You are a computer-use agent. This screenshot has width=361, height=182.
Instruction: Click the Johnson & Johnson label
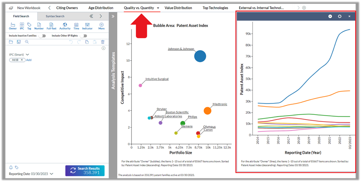pyautogui.click(x=181, y=49)
